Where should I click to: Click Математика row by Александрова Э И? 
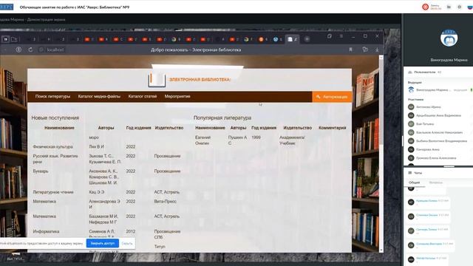(x=44, y=201)
